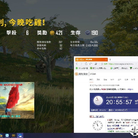Click the reward value 421
Image resolution: width=138 pixels, height=138 pixels.
[x=59, y=33]
